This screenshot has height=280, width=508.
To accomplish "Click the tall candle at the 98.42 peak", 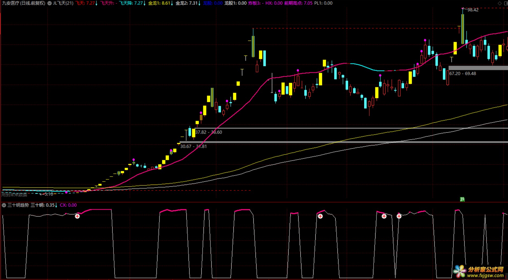I will coord(462,29).
